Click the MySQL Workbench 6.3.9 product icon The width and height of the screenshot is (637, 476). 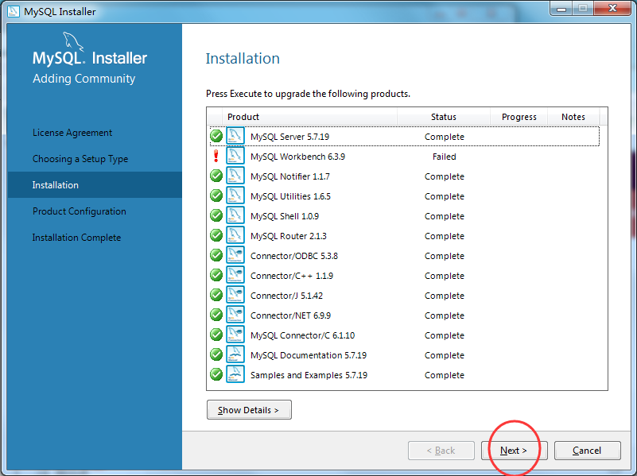pyautogui.click(x=235, y=156)
